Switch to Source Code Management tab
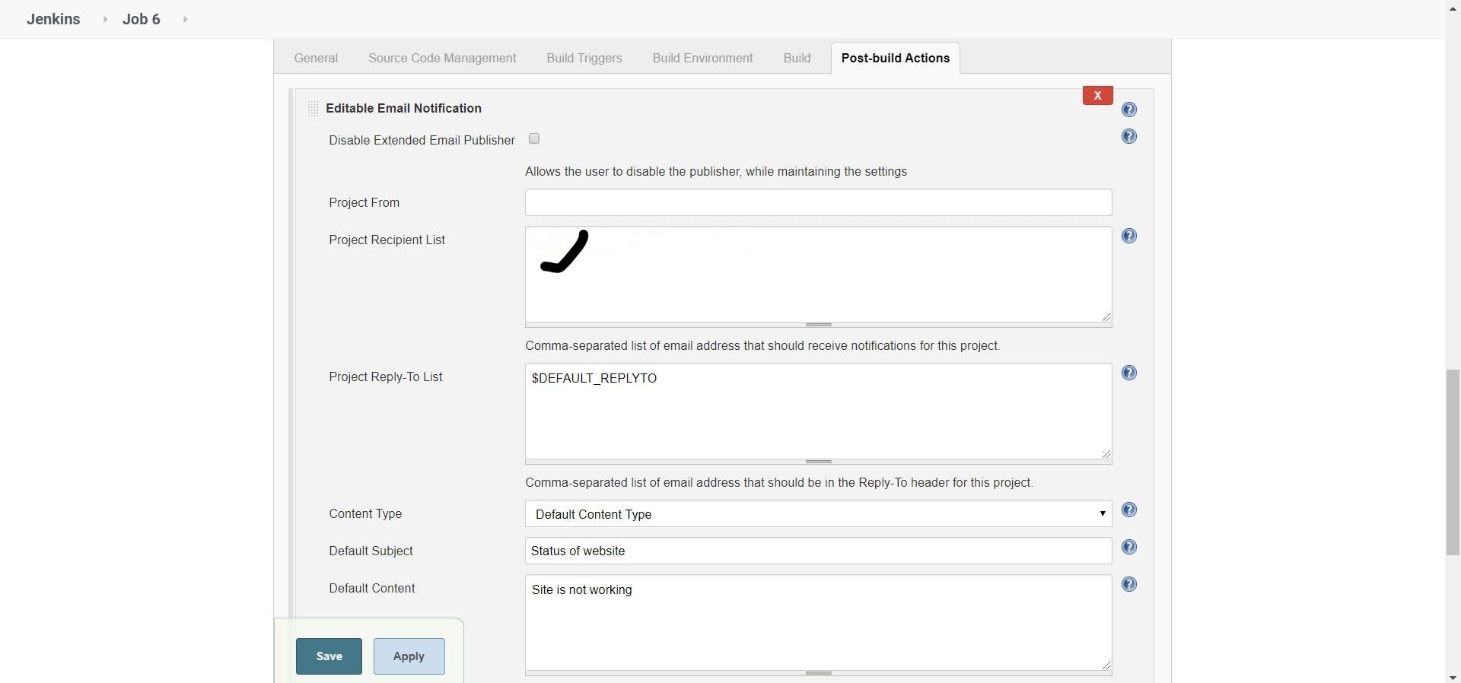Viewport: 1461px width, 683px height. click(442, 58)
